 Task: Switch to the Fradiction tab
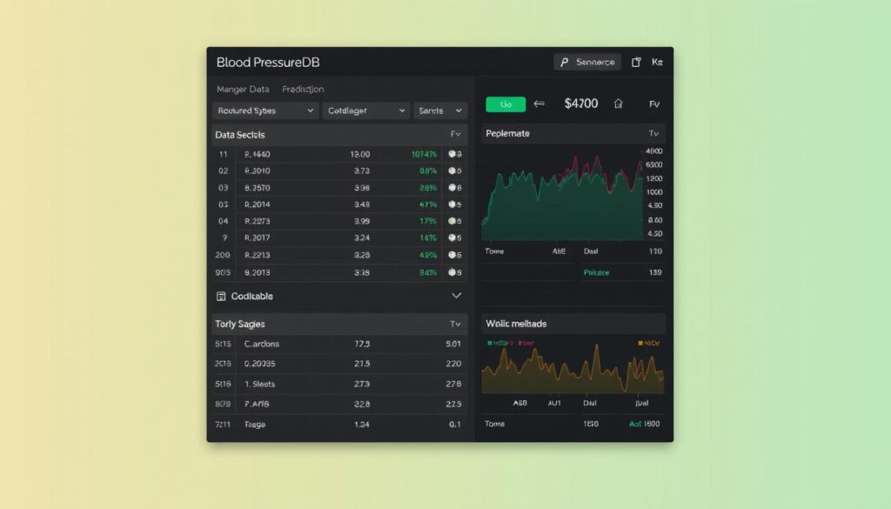point(303,89)
